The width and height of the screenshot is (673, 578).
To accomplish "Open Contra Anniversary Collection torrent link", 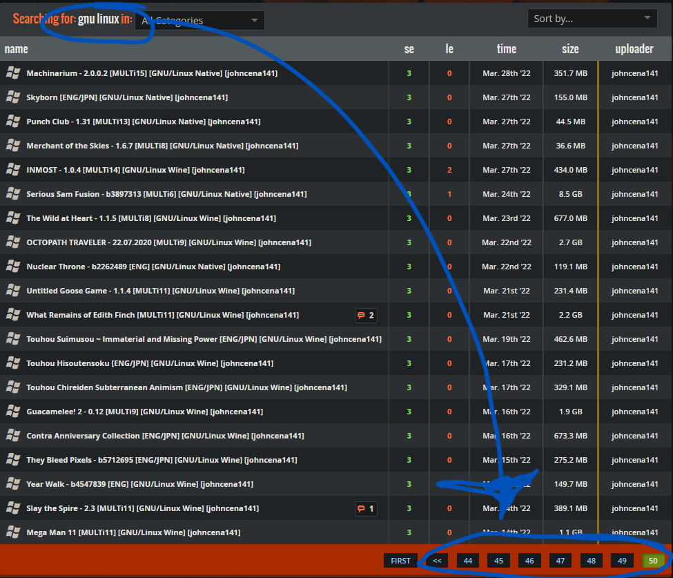I will pos(165,436).
